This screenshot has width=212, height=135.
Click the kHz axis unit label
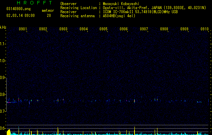point(3,27)
